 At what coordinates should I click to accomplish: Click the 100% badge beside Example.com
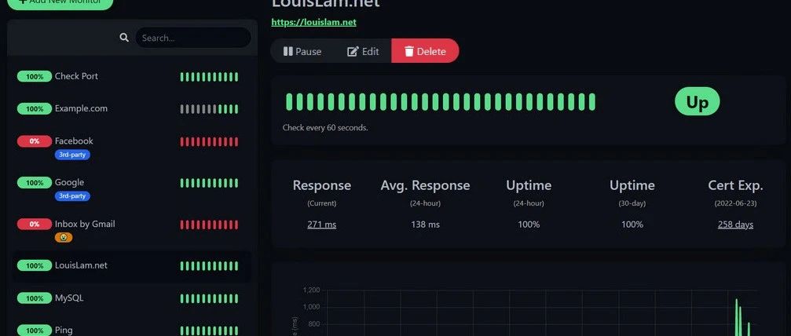click(x=35, y=109)
